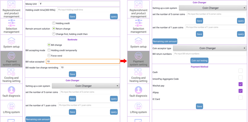Open Lifting system icon in left screen

pyautogui.click(x=11, y=106)
